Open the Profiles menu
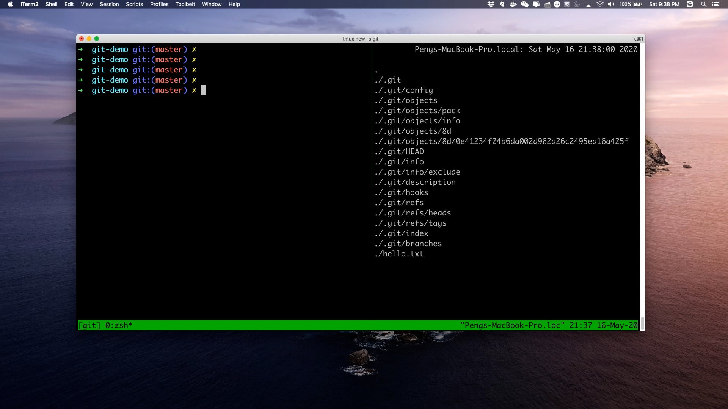This screenshot has width=728, height=409. tap(159, 4)
